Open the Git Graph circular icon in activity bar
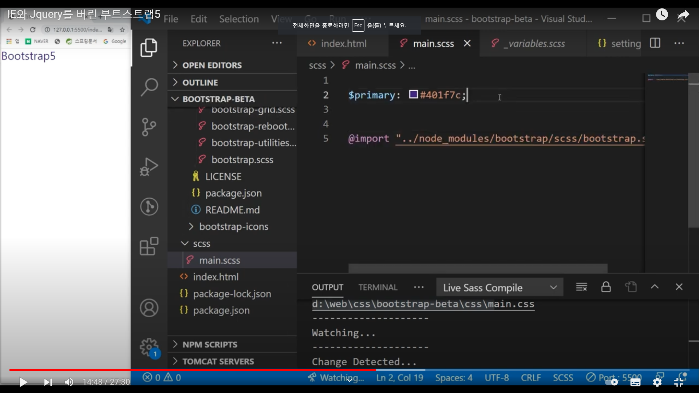The width and height of the screenshot is (699, 393). tap(149, 206)
